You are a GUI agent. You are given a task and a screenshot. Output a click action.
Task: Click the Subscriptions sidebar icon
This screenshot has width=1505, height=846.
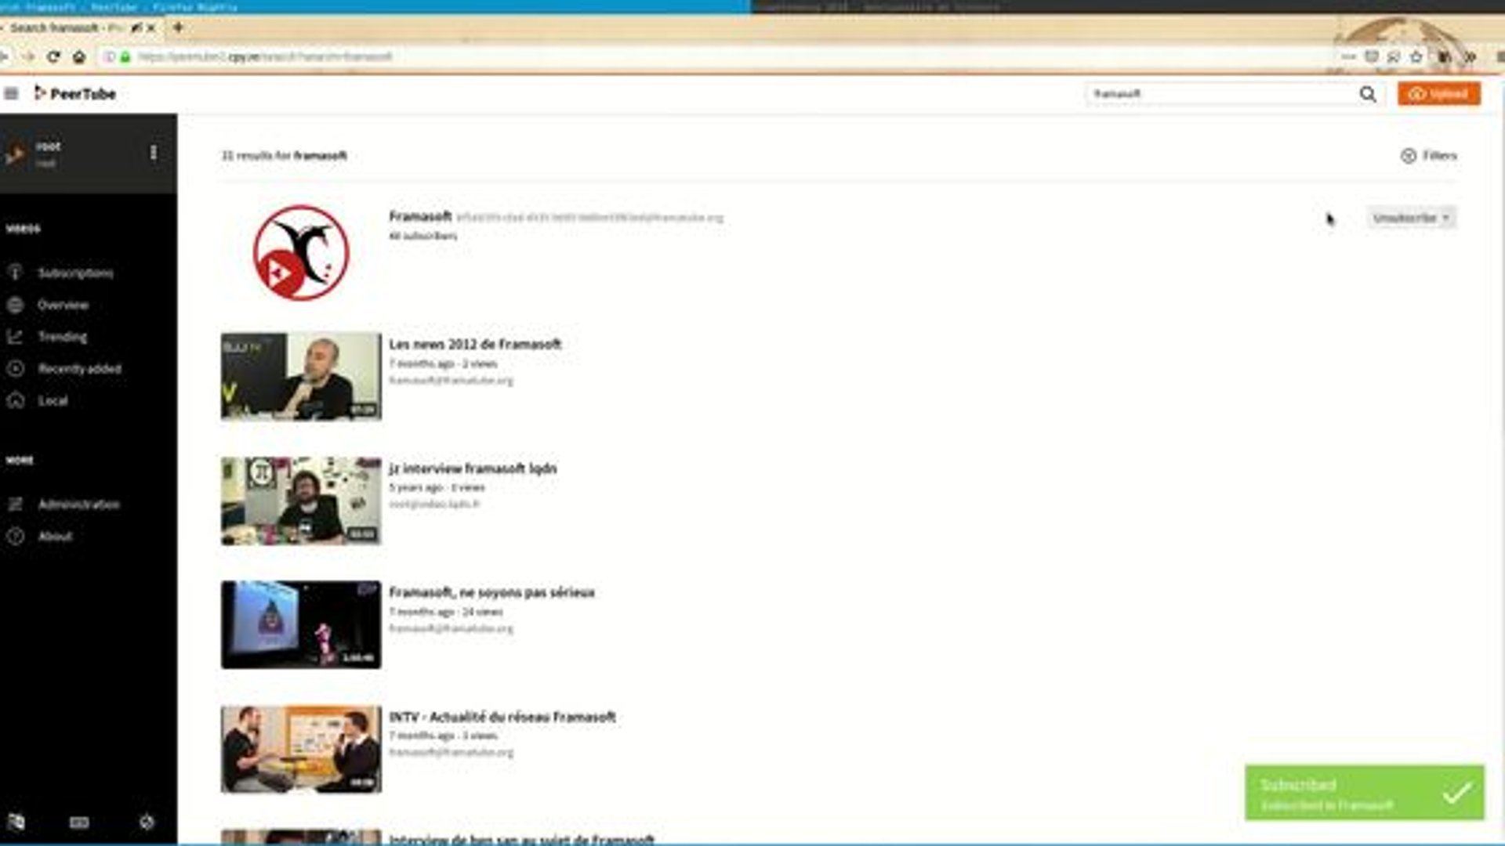point(16,273)
